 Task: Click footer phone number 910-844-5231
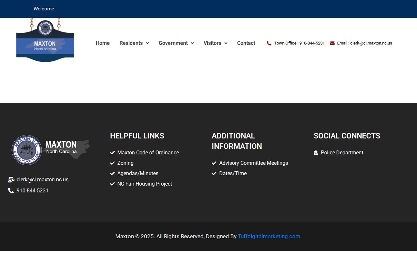32,191
